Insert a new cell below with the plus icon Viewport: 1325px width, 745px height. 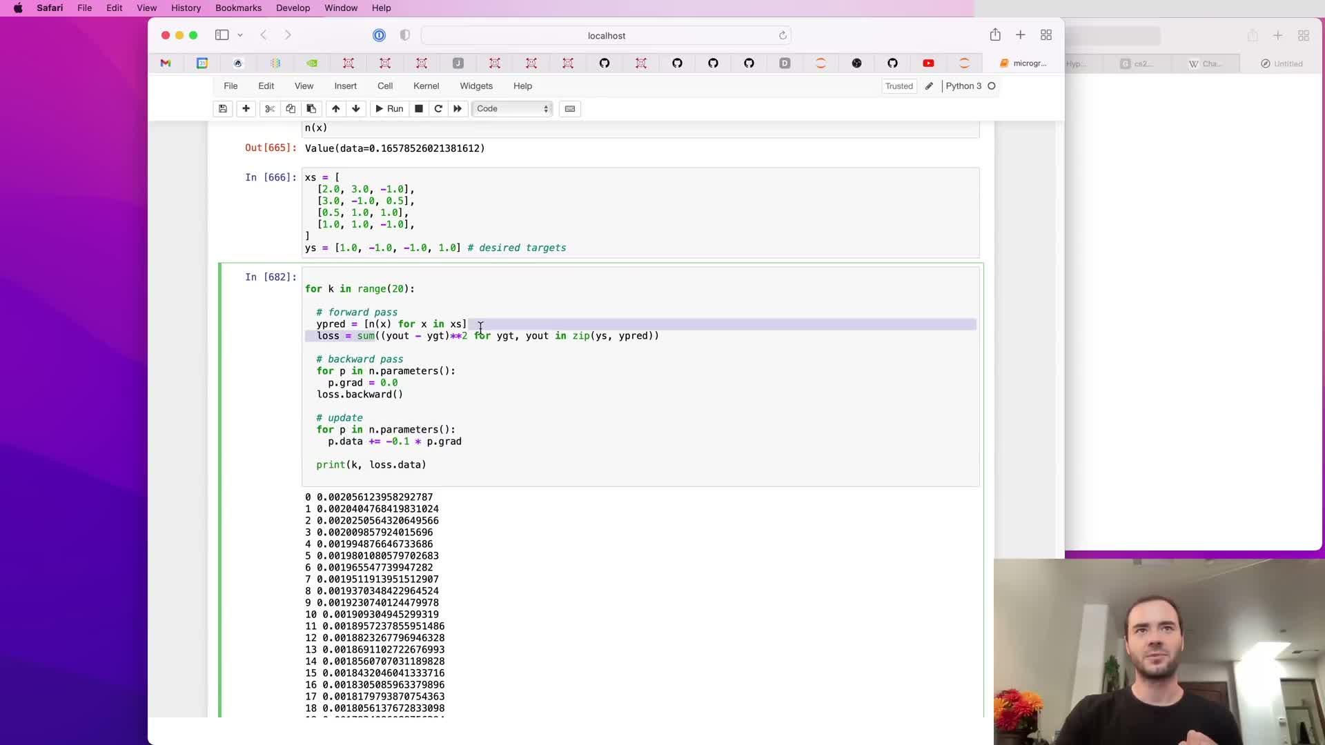(x=246, y=108)
